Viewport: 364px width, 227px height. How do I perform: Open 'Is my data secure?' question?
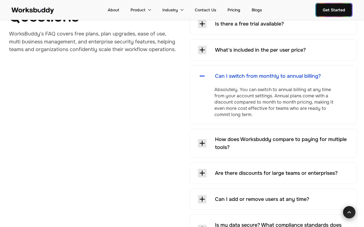click(278, 225)
